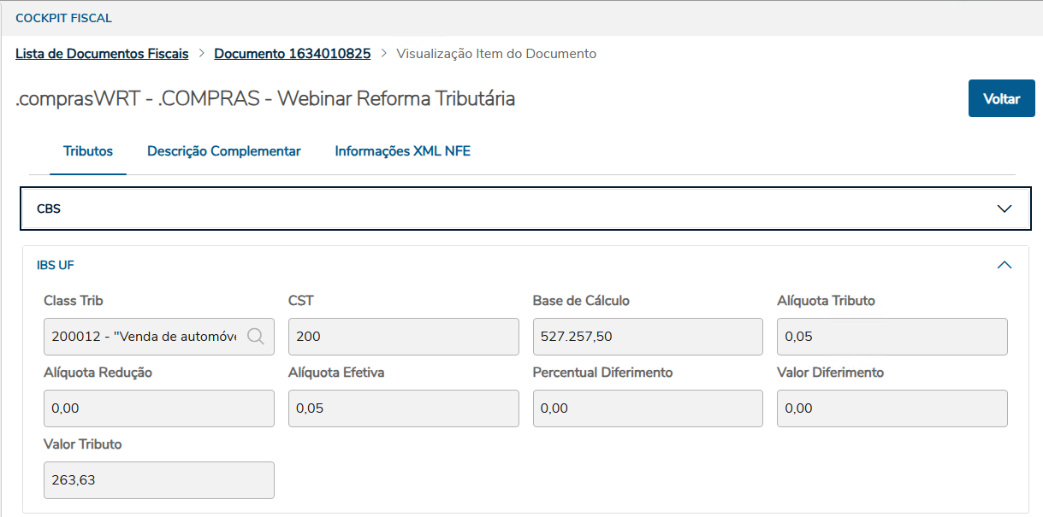Click the Alíquota Efetiva field
Screen dimensions: 1043x517
click(x=404, y=408)
